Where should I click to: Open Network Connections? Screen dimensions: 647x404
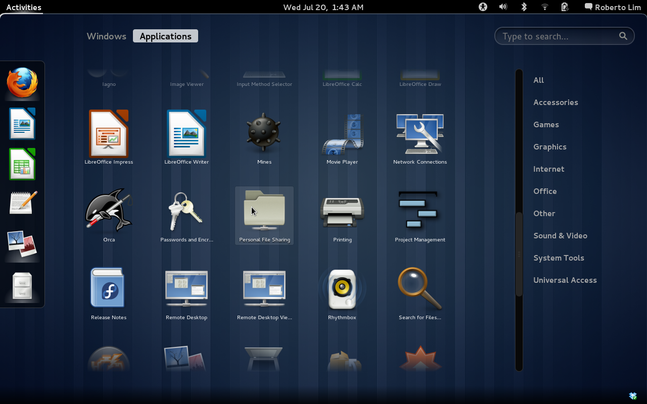[x=420, y=134]
